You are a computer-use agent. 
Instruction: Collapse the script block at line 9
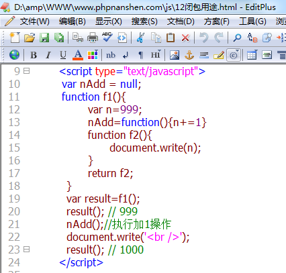[27, 71]
